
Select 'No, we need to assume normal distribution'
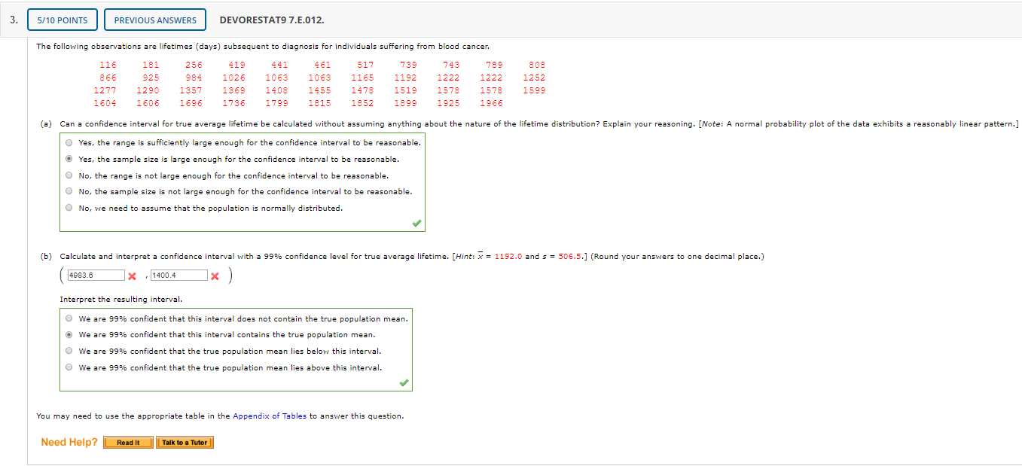(x=69, y=208)
